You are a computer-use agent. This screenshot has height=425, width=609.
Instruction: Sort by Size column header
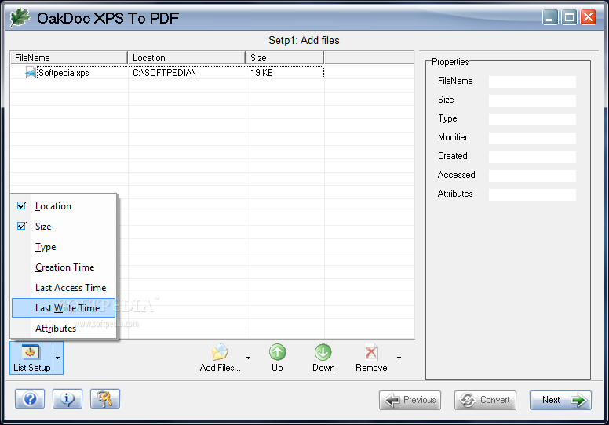click(285, 57)
